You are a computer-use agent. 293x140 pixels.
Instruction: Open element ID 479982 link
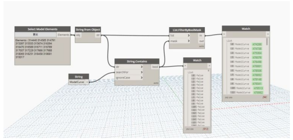[x=259, y=92]
